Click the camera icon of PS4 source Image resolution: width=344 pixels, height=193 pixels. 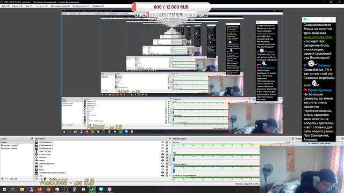[x=37, y=167]
